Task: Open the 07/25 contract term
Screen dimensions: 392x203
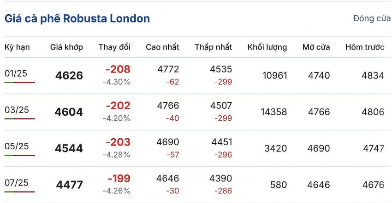Action: click(17, 183)
